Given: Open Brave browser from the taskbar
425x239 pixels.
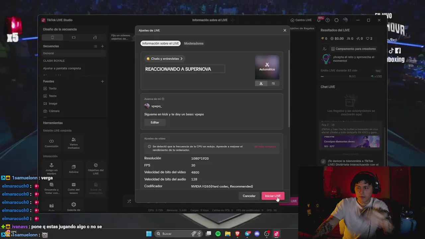Looking at the screenshot, I should [237, 234].
